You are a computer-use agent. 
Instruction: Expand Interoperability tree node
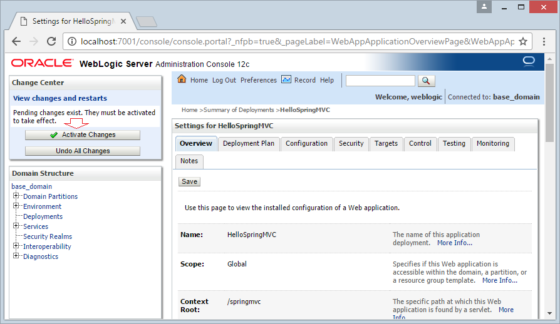pos(16,246)
